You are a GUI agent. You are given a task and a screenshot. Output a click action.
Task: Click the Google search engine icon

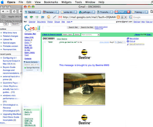[x=131, y=17]
